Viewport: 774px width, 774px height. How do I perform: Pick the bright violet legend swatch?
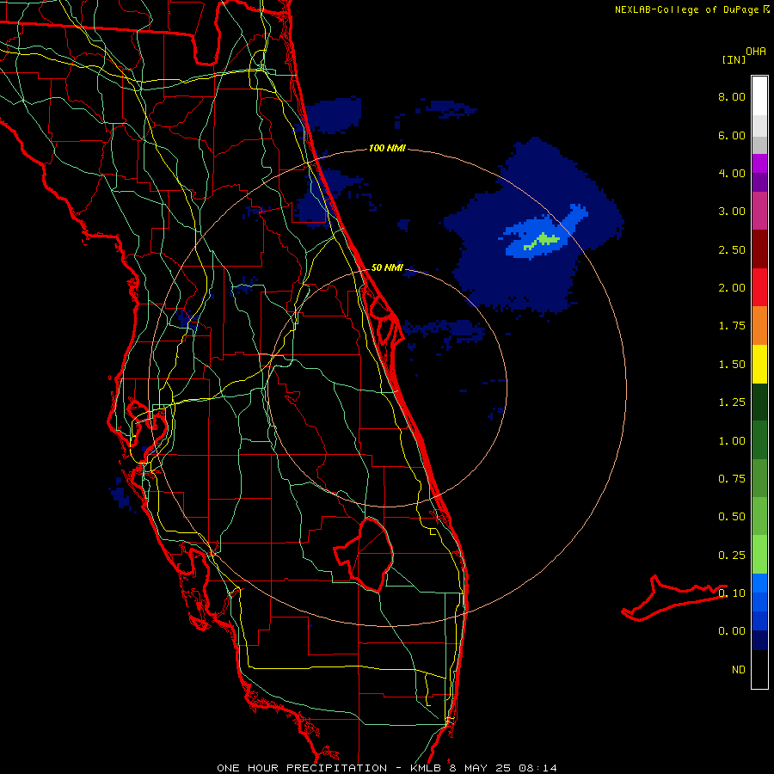click(759, 164)
